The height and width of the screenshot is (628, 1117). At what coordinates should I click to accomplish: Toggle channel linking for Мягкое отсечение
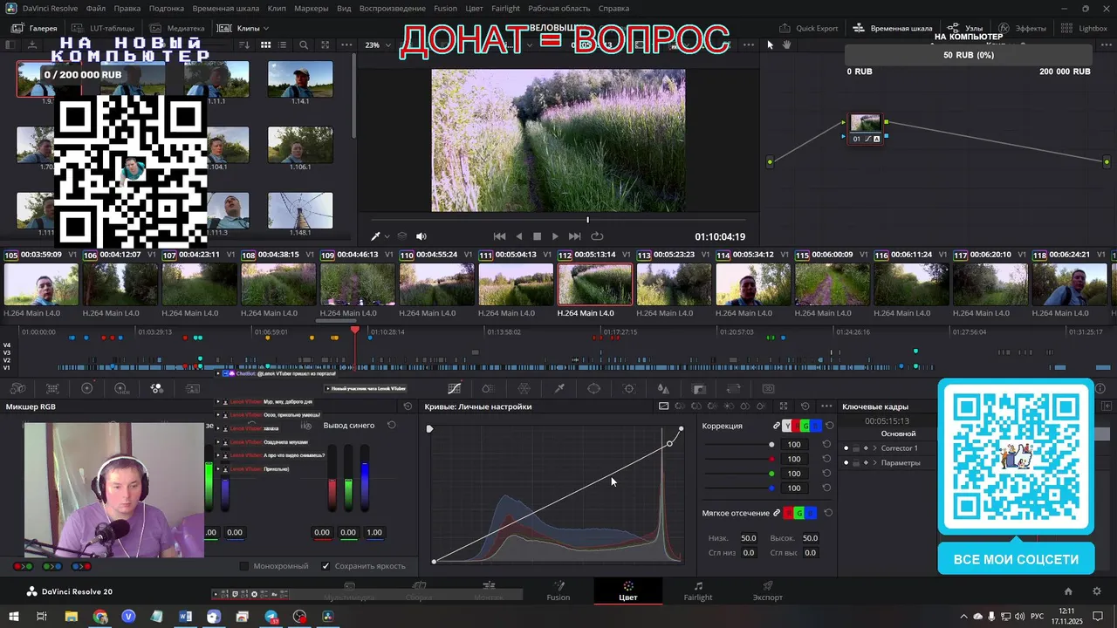[x=777, y=513]
